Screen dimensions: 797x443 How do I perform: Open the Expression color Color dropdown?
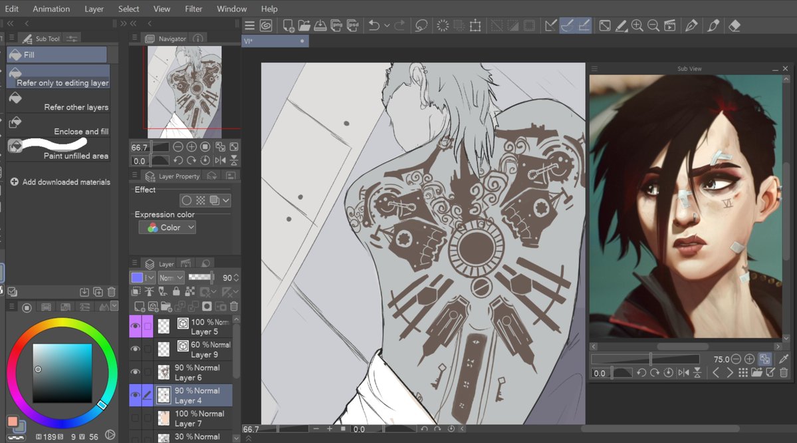pyautogui.click(x=168, y=227)
